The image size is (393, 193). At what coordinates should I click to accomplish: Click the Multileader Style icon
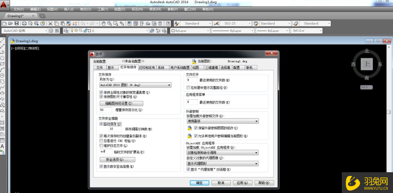[296, 24]
